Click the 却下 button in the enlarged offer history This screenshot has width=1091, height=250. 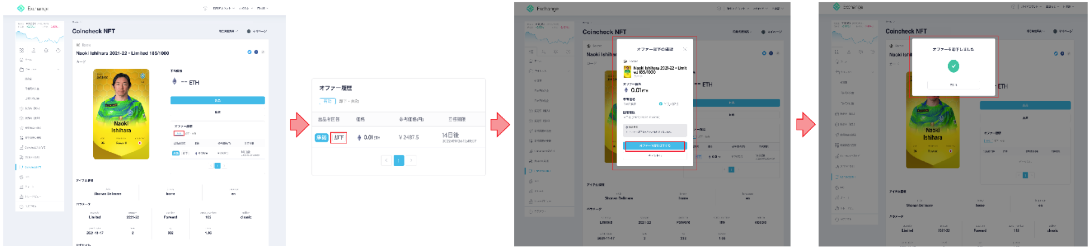(339, 137)
